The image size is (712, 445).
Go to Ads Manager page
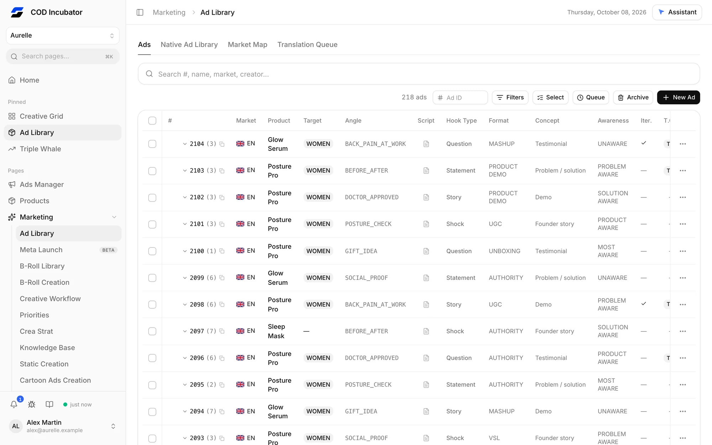tap(63, 184)
